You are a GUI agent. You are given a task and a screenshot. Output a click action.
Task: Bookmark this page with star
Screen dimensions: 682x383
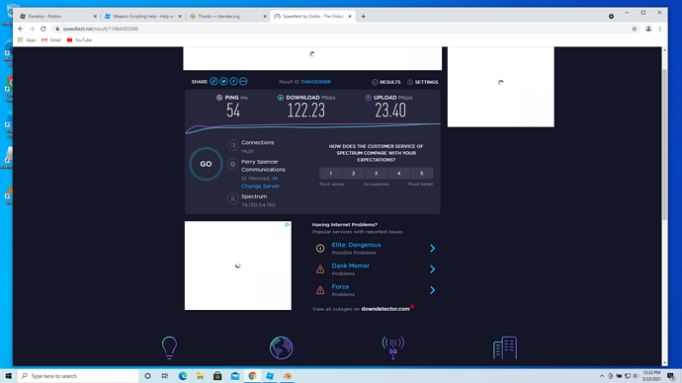click(635, 29)
